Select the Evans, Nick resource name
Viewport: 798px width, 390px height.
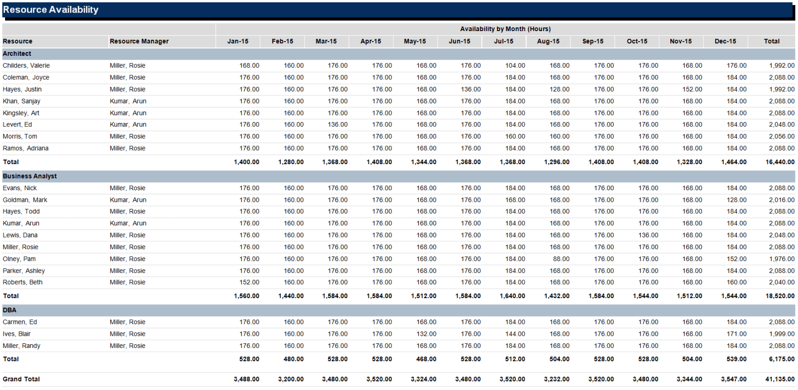coord(20,188)
